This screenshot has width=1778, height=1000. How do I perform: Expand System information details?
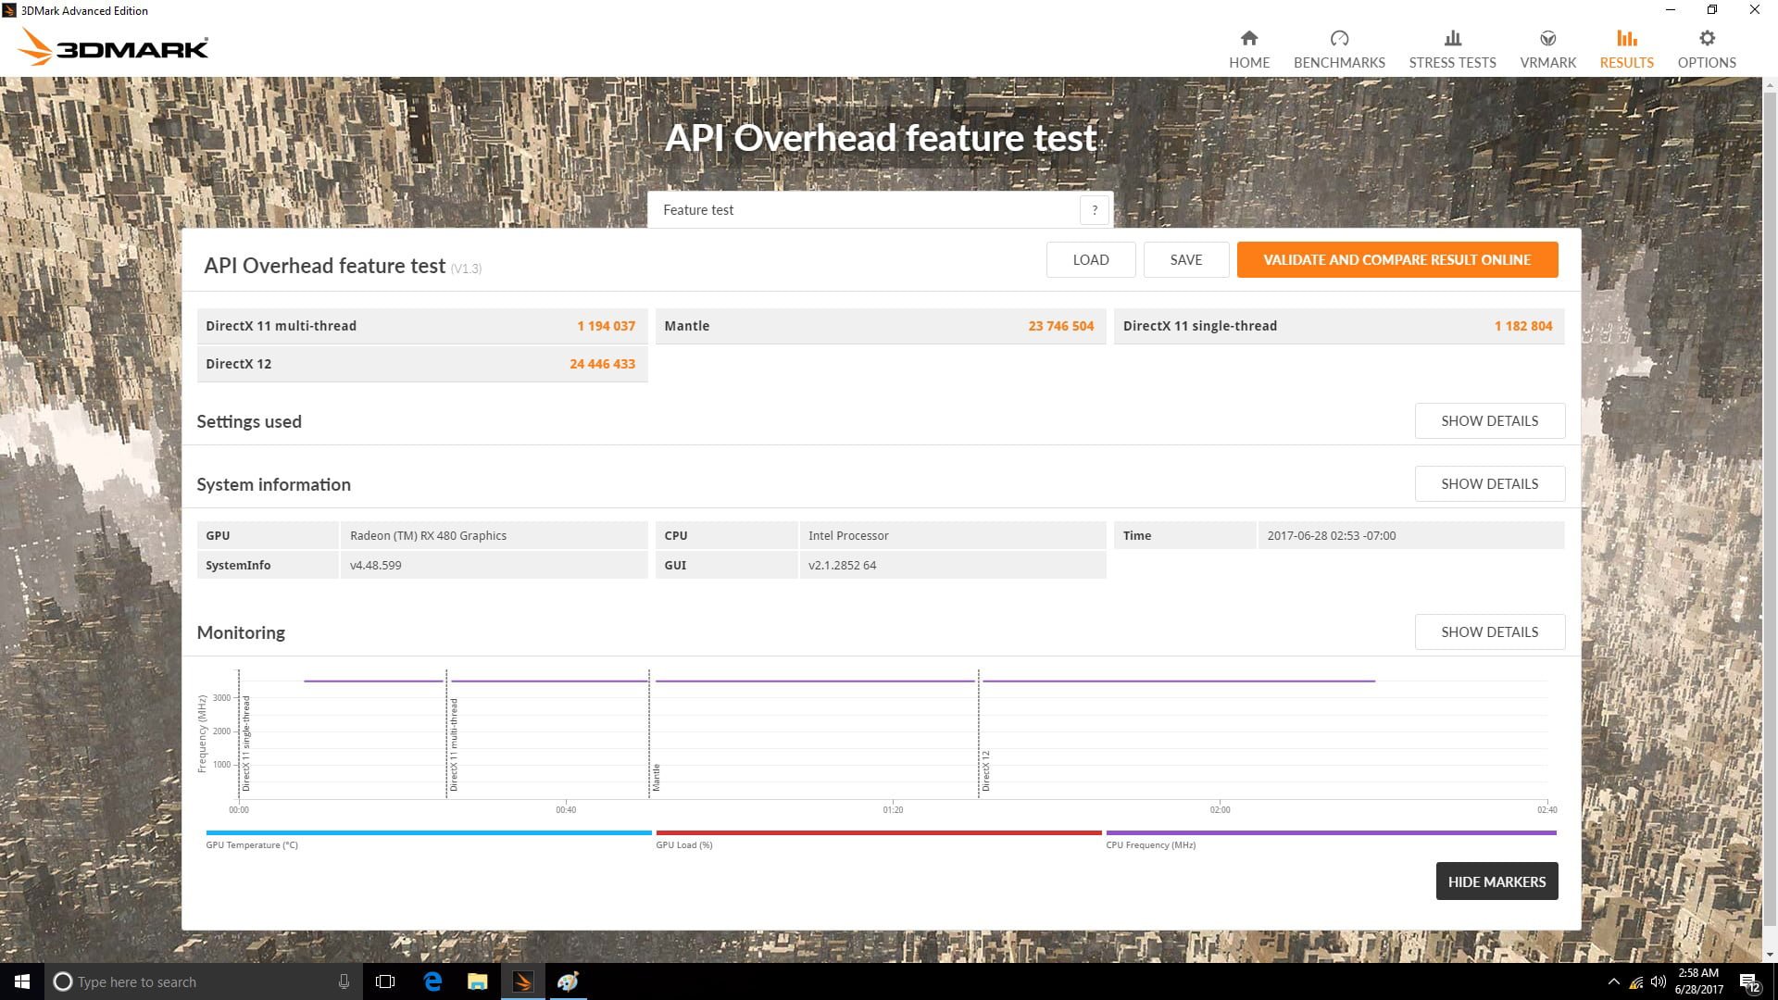pyautogui.click(x=1489, y=484)
